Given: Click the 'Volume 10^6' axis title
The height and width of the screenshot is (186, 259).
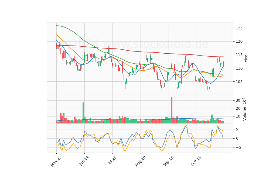Looking at the screenshot, I should pos(244,109).
